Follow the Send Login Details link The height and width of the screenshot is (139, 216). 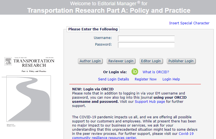coord(113,79)
